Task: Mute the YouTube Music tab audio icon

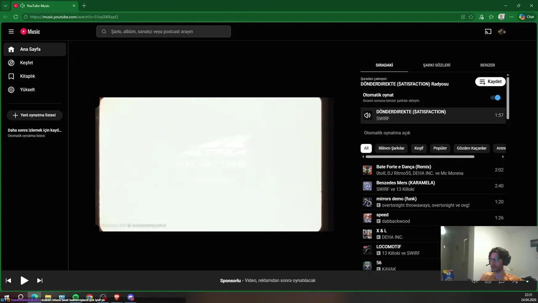Action: [x=22, y=6]
